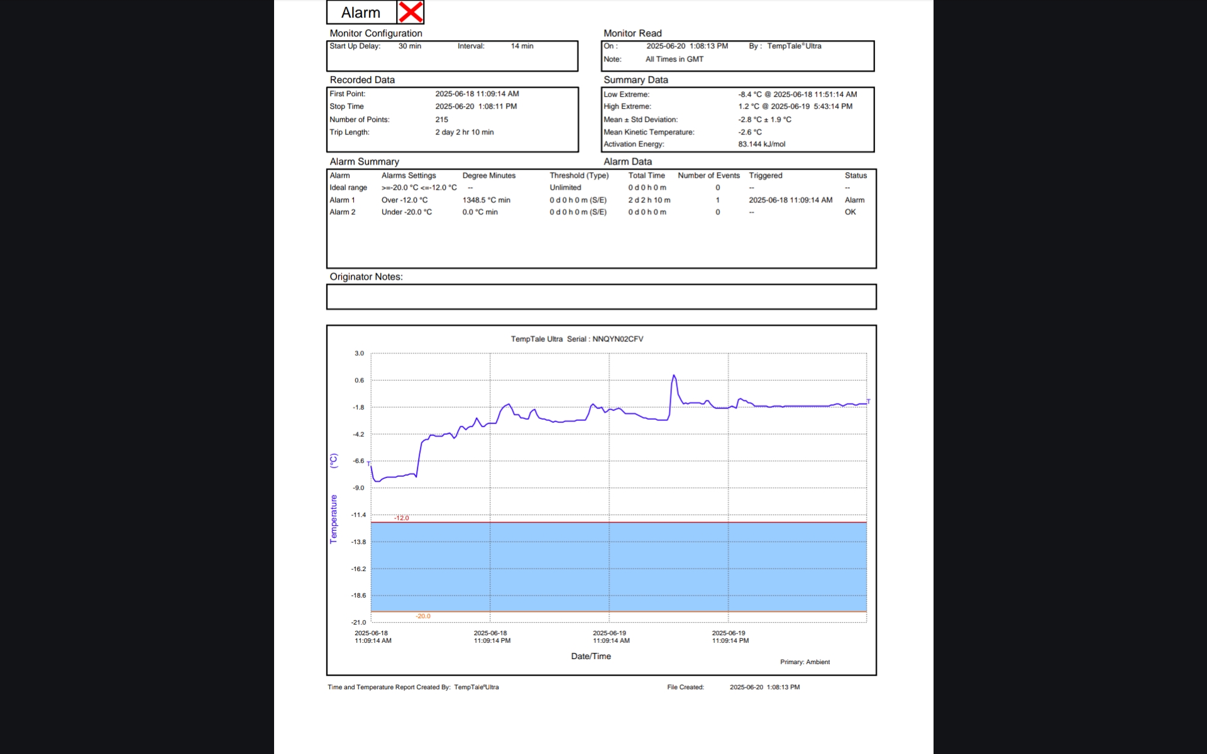Screen dimensions: 1207x754
Task: Click degree minutes value '1348.5 °C min'
Action: tap(486, 200)
